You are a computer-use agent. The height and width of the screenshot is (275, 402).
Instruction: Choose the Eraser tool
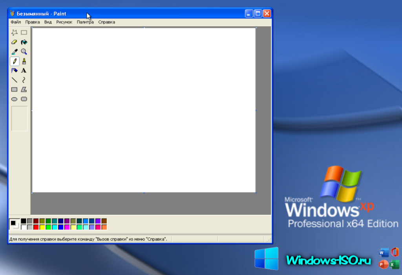[x=15, y=42]
